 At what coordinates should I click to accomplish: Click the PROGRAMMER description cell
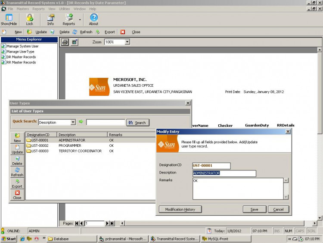click(x=70, y=145)
